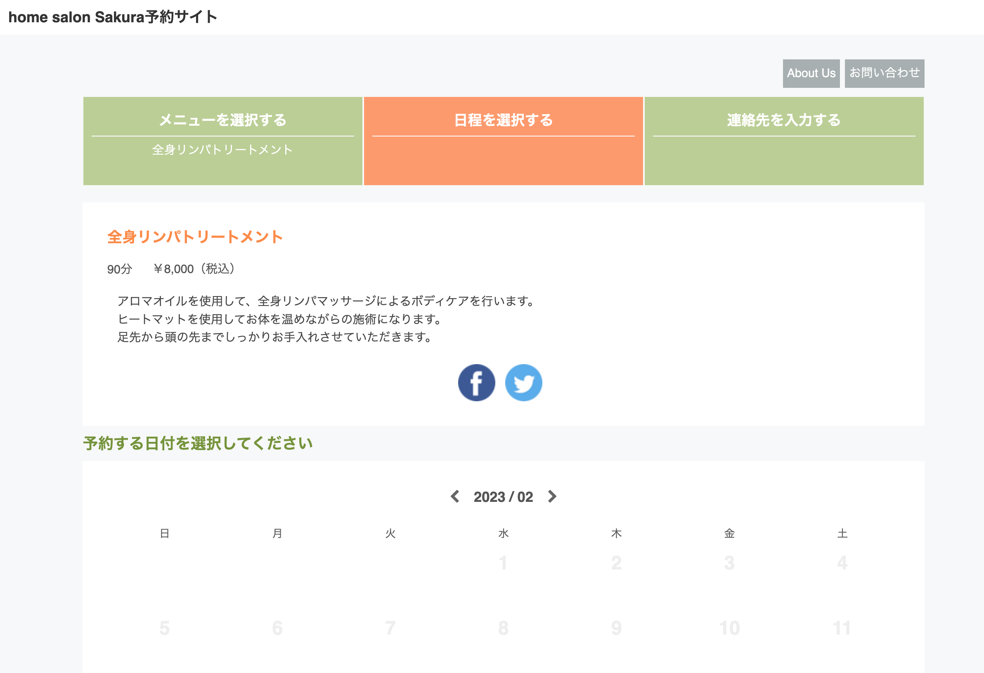Viewport: 984px width, 673px height.
Task: Click the Facebook social share icon
Action: coord(476,382)
